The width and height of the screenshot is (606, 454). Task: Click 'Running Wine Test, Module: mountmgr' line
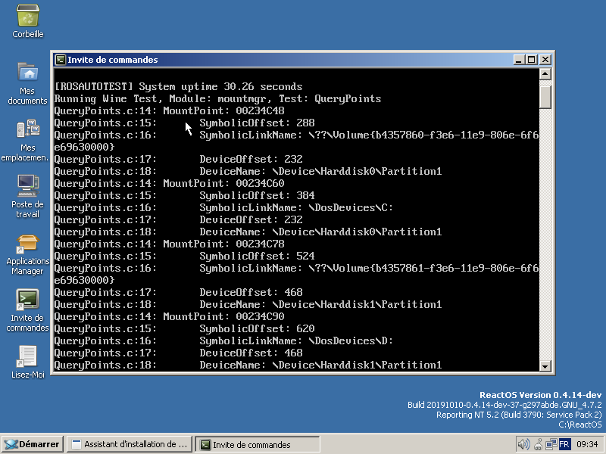point(217,99)
